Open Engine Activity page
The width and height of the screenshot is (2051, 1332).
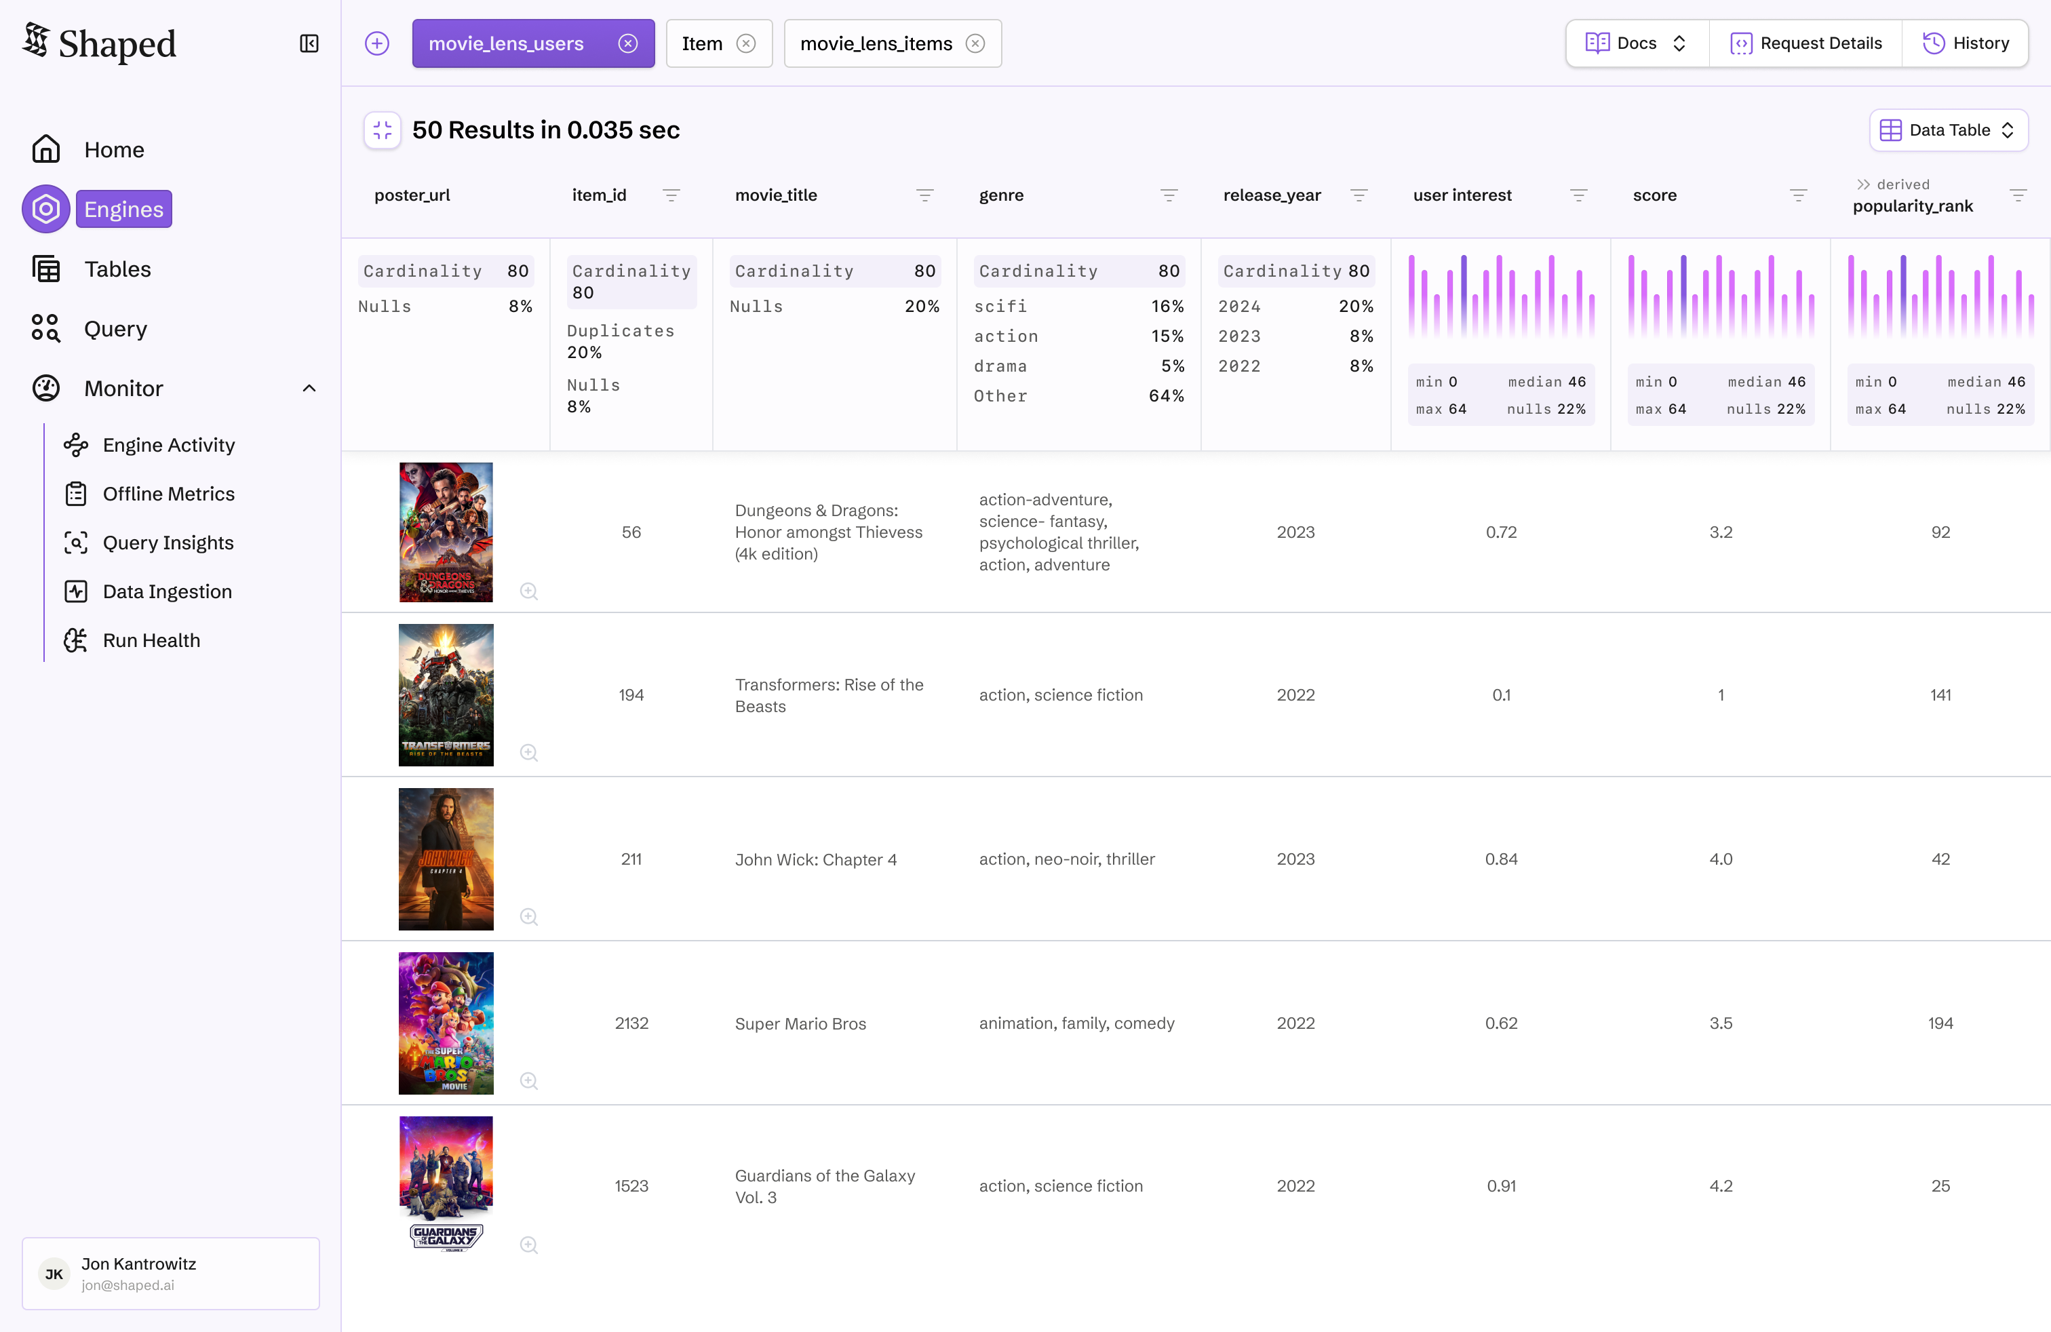click(x=168, y=445)
